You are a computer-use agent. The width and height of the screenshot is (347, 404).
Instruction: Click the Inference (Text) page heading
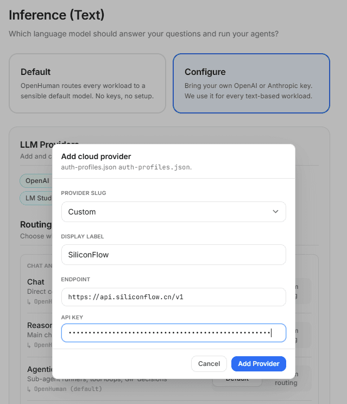(56, 15)
